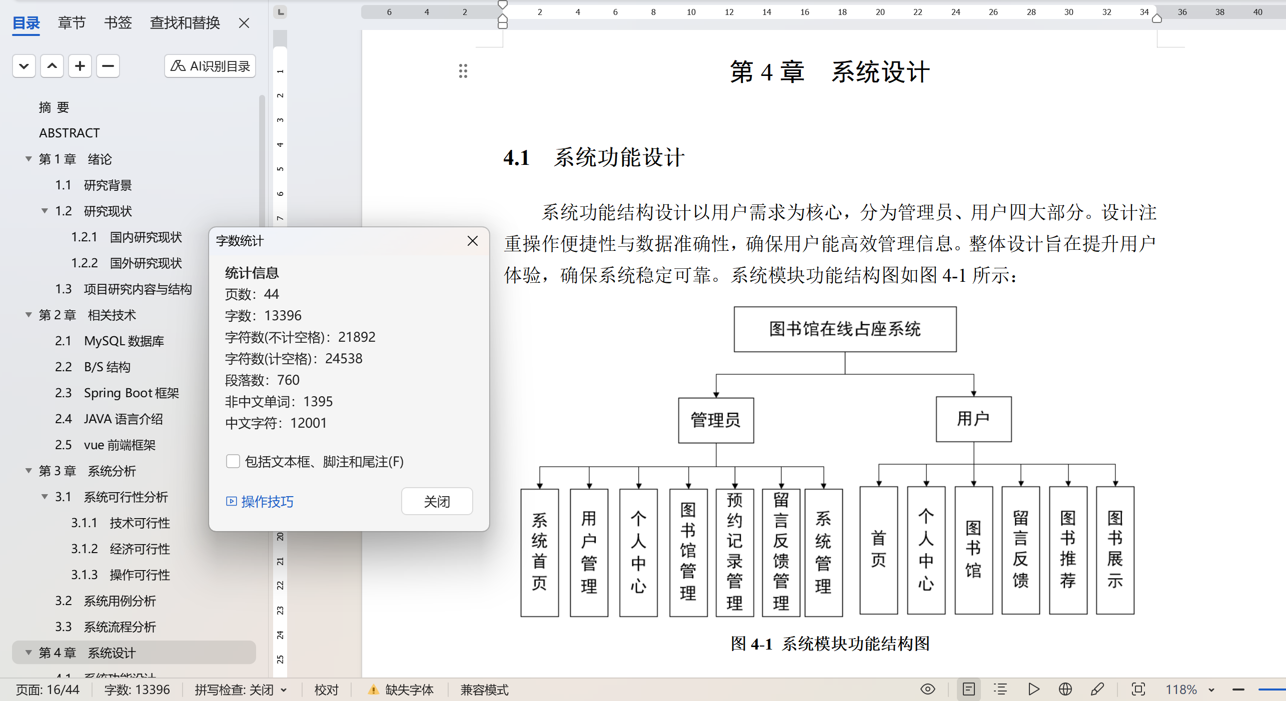1286x701 pixels.
Task: Click the drag handle beside chapter 4 heading
Action: point(463,71)
